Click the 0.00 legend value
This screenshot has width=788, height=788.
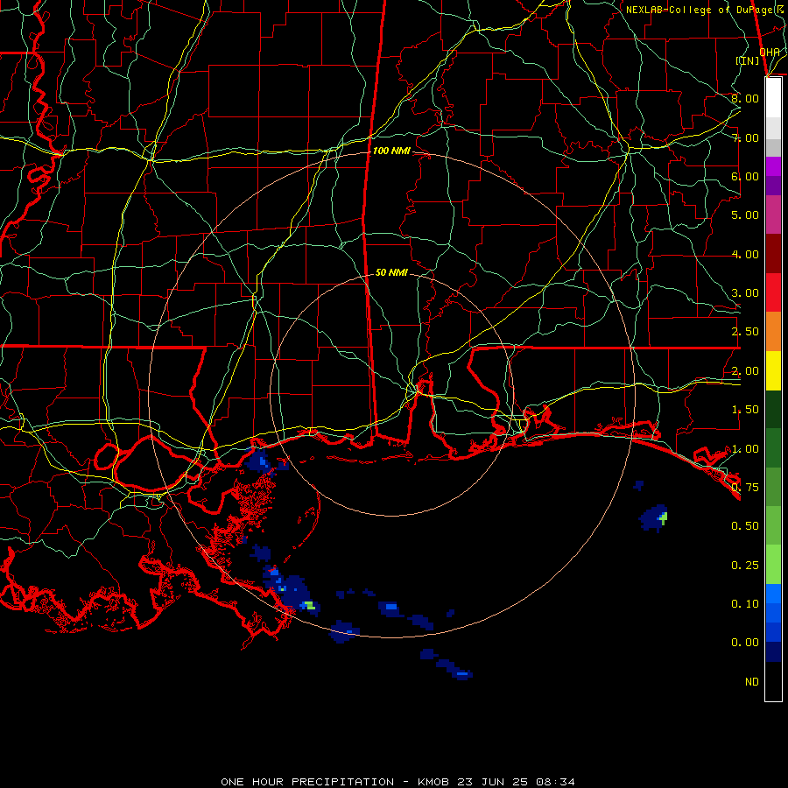click(x=745, y=643)
